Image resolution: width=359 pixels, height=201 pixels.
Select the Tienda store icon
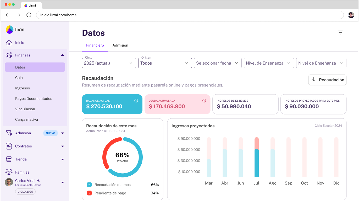click(9, 159)
